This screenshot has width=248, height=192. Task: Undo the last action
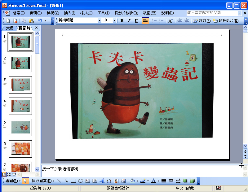[40, 21]
